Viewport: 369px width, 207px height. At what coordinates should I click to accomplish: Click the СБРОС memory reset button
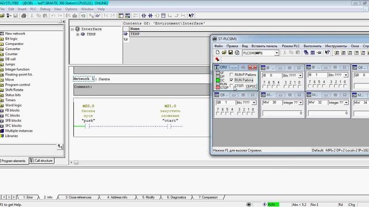pos(251,86)
